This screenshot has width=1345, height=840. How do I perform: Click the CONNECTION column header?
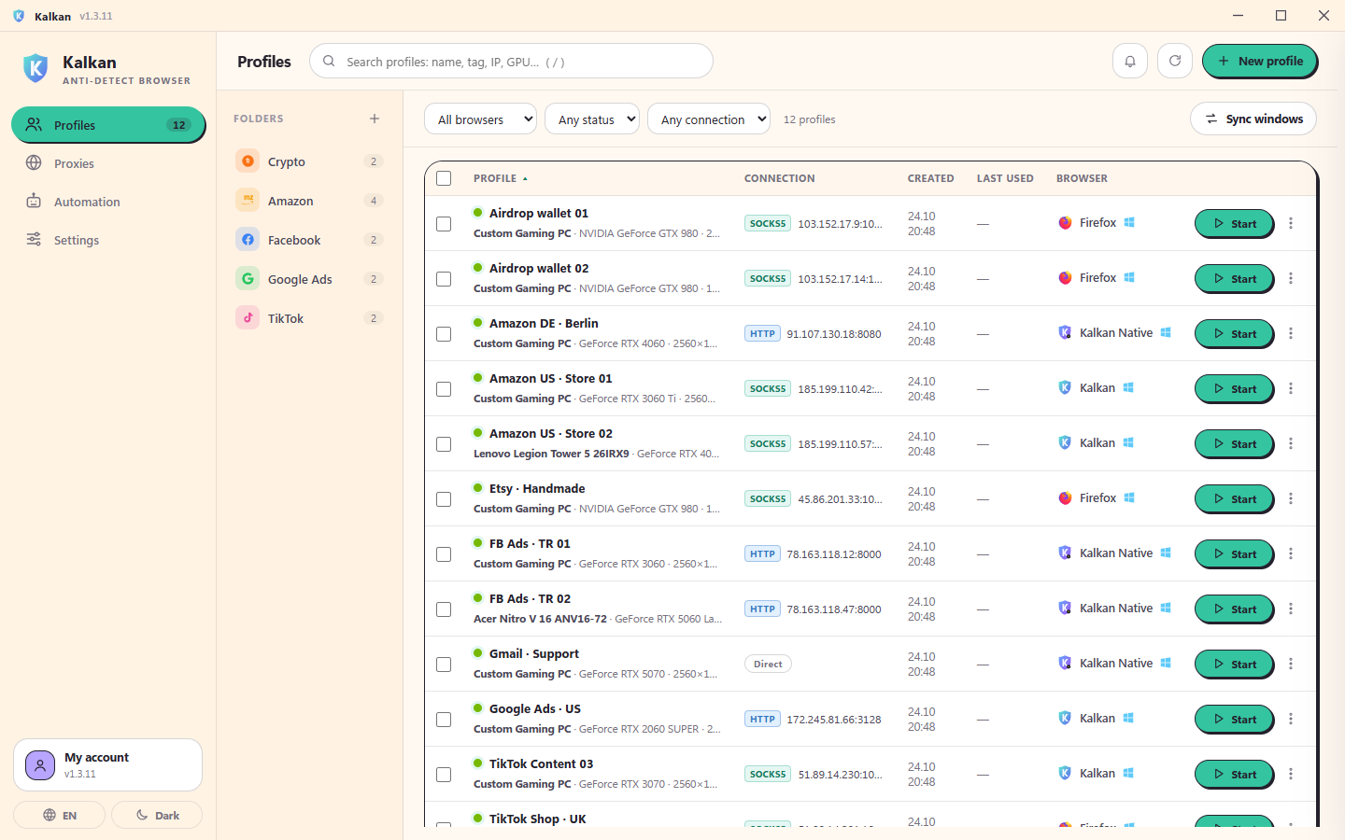point(780,178)
